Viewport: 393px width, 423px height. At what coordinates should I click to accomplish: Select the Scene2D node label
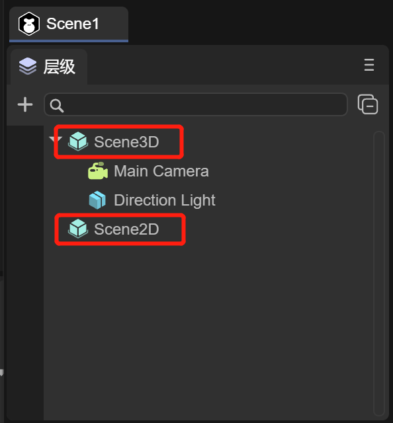tap(126, 229)
